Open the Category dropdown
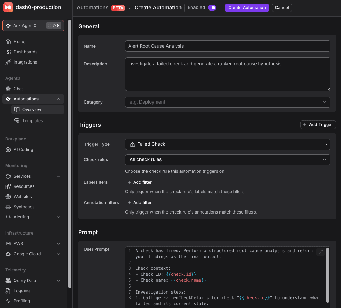The height and width of the screenshot is (308, 341). tap(228, 102)
